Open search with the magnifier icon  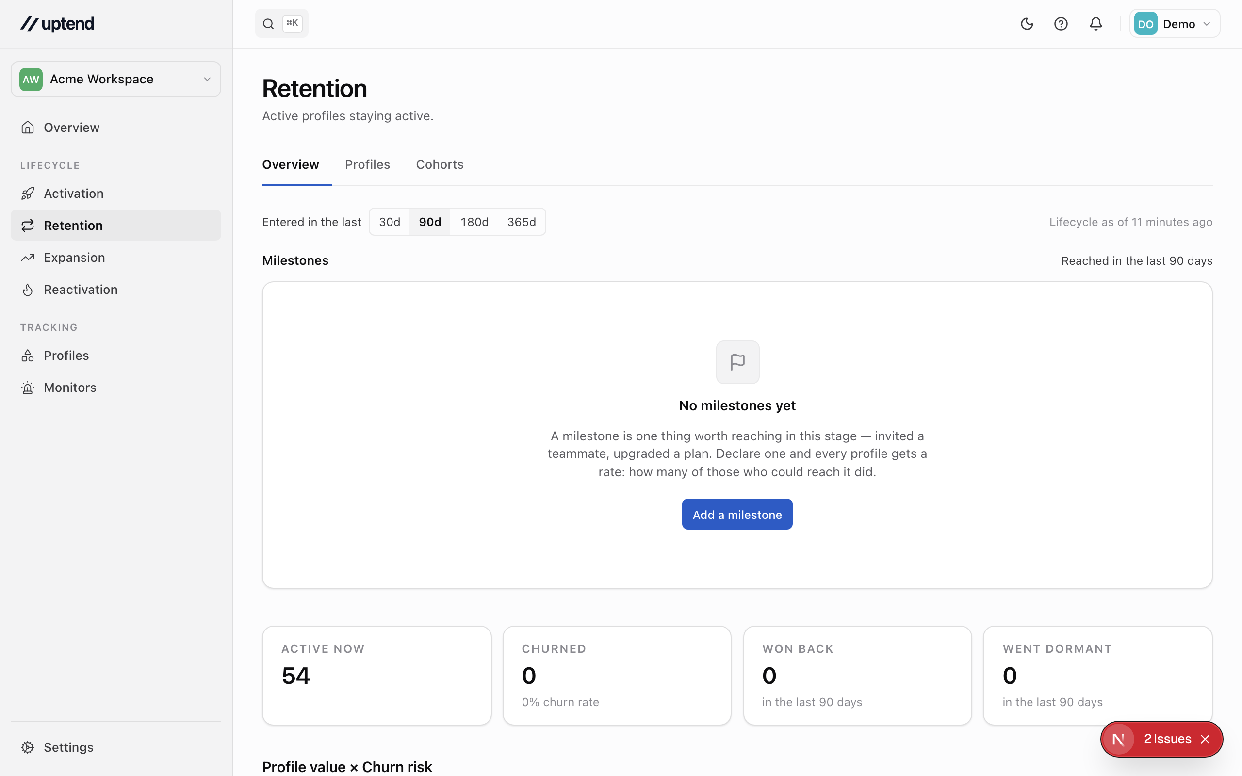[268, 24]
